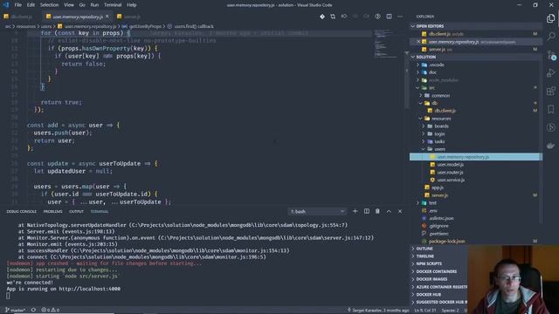559x314 pixels.
Task: Open app.js in the explorer tree
Action: click(438, 188)
